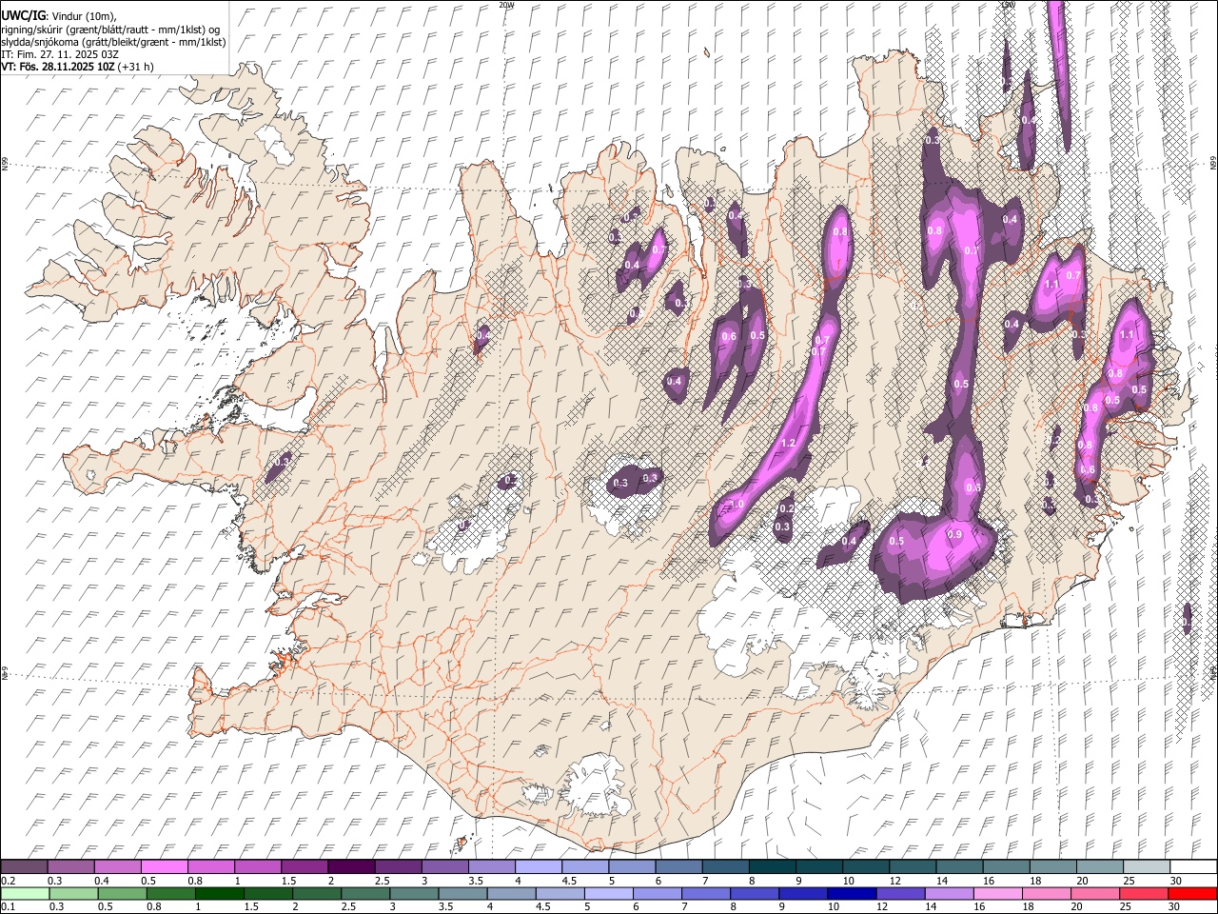Pick upper legend dark purple swatch between 2 and 2.5
1218x914 pixels.
[x=350, y=867]
